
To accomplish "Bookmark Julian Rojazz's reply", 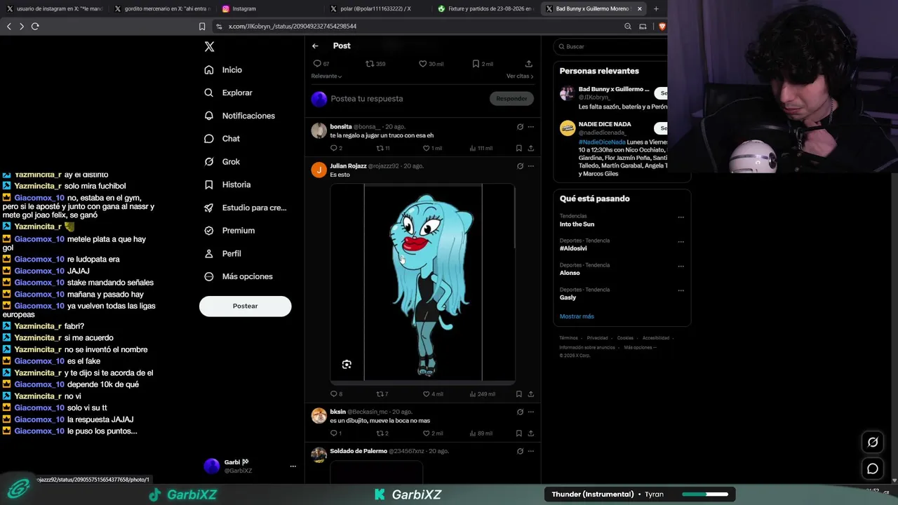I will tap(519, 393).
